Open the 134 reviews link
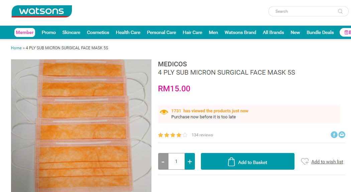This screenshot has width=351, height=192. coord(202,135)
